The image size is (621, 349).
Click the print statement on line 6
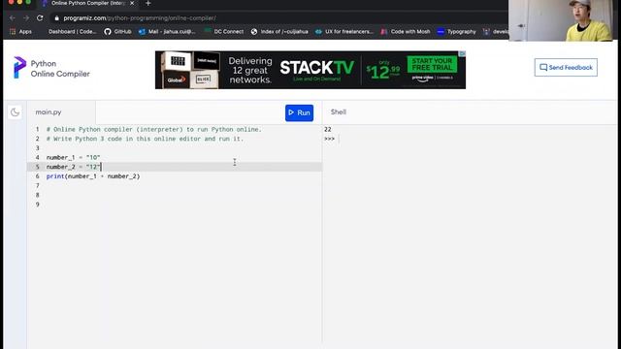[x=93, y=176]
